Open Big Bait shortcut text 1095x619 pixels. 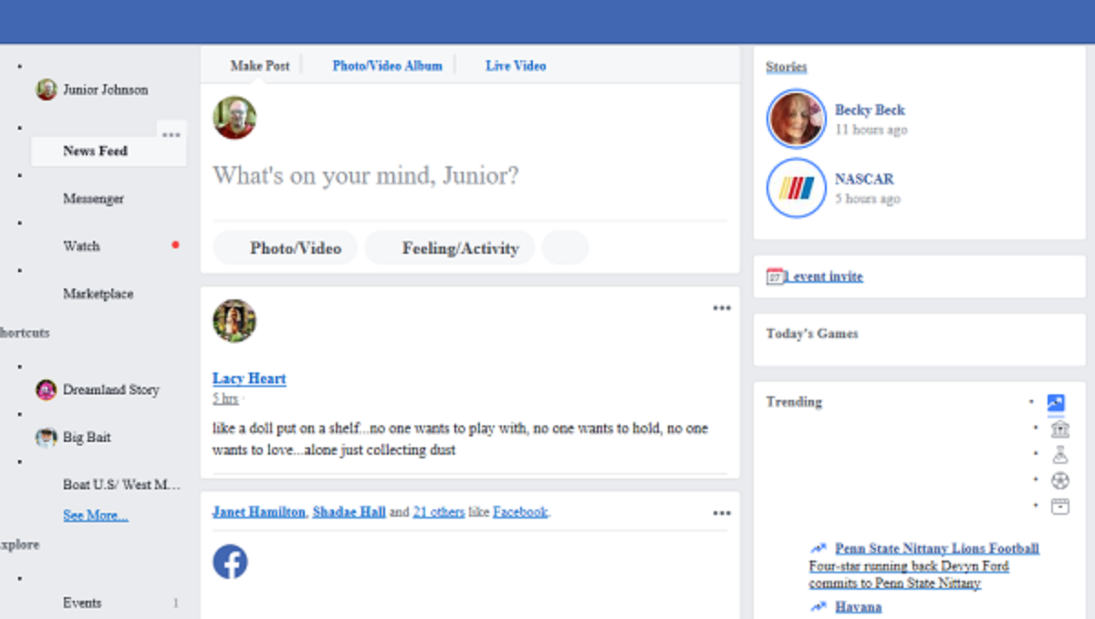87,437
